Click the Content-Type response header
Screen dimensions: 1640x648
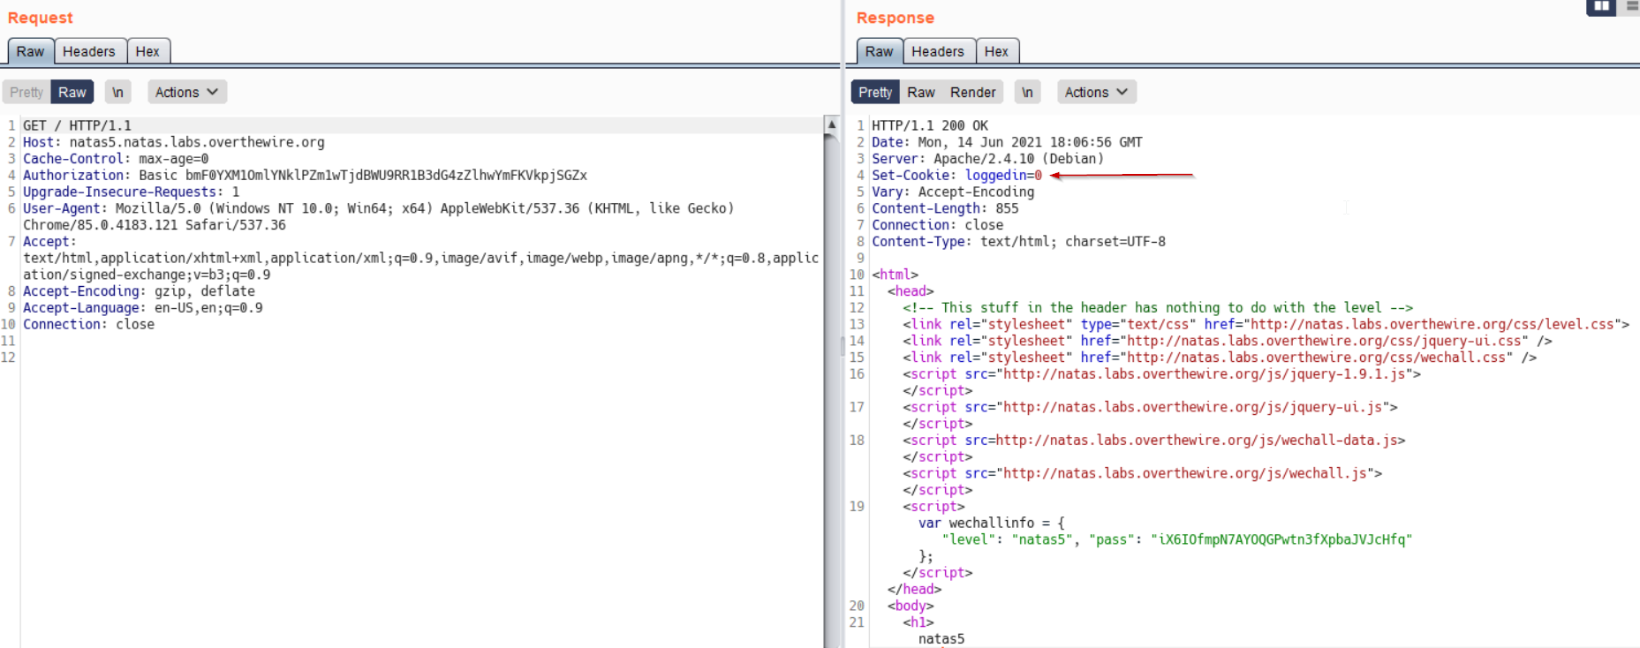[1018, 242]
